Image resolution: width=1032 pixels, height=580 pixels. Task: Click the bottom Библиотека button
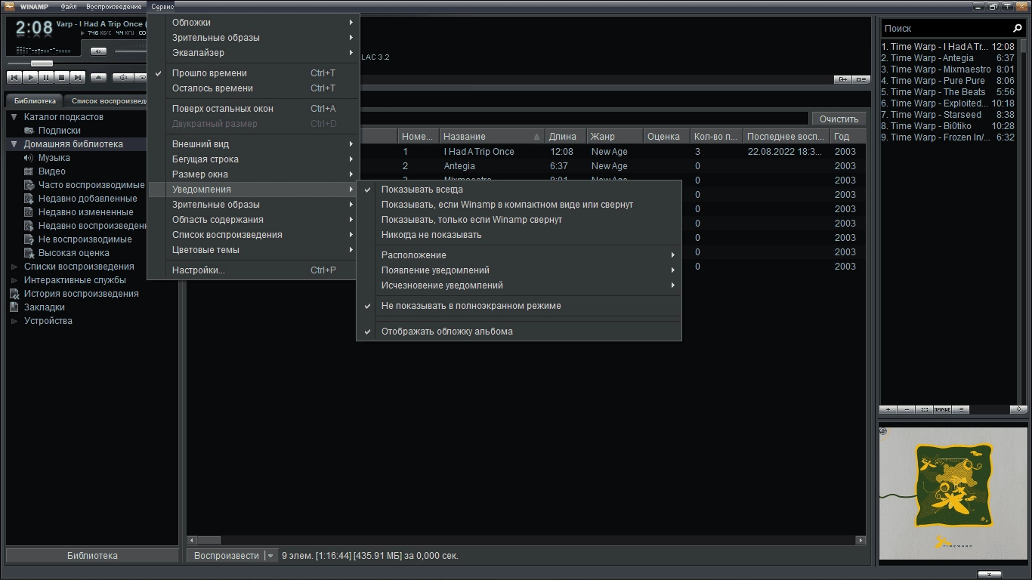pos(92,556)
